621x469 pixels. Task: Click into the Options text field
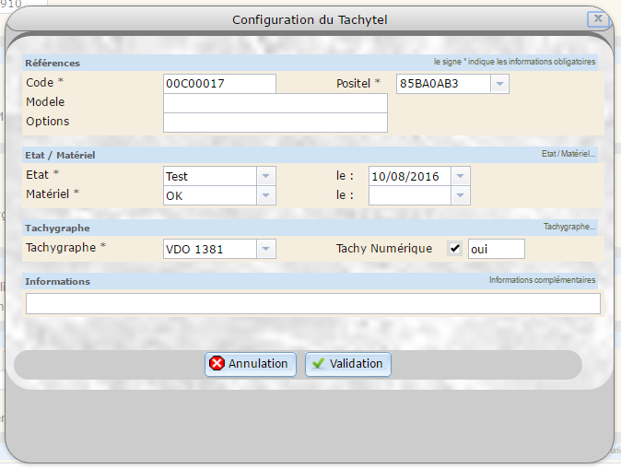coord(275,123)
